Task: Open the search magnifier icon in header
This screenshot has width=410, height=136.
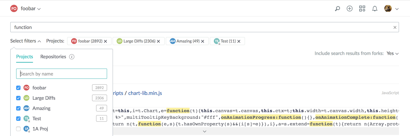Action: pos(337,9)
